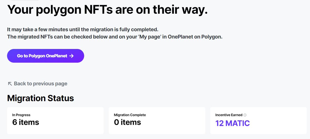The height and width of the screenshot is (139, 310).
Task: Click the Migration Complete label
Action: point(130,115)
